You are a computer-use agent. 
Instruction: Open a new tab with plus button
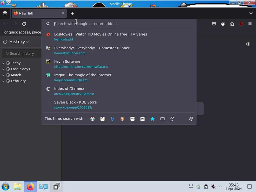(x=72, y=13)
